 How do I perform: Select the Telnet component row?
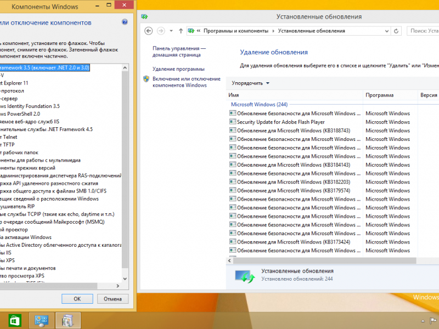tap(9, 137)
